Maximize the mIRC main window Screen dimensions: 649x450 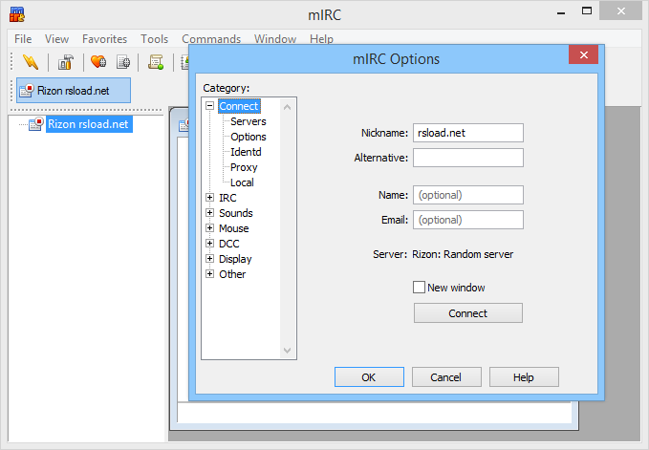pyautogui.click(x=587, y=11)
